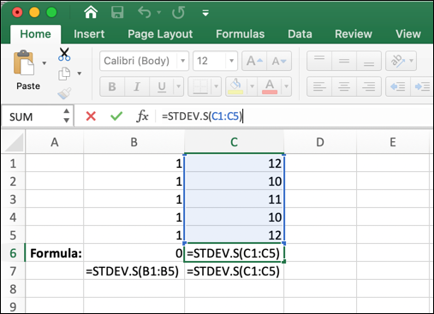The image size is (434, 314).
Task: Click the Select All corner triangle
Action: click(x=13, y=142)
